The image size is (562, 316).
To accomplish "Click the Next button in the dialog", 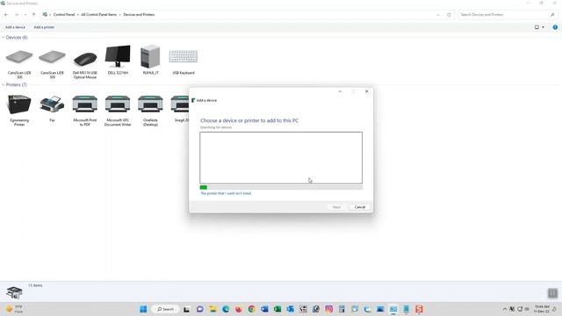I will pos(336,207).
